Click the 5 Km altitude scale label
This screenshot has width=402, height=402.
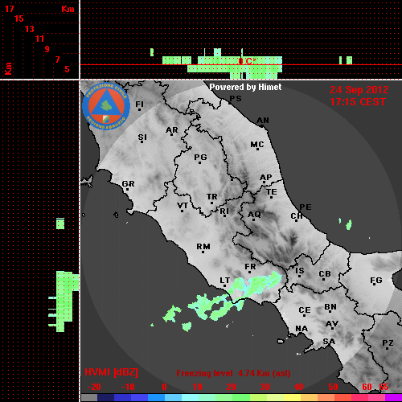67,69
